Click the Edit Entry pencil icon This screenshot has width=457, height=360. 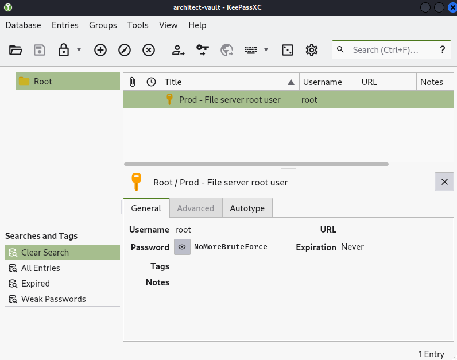tap(125, 50)
